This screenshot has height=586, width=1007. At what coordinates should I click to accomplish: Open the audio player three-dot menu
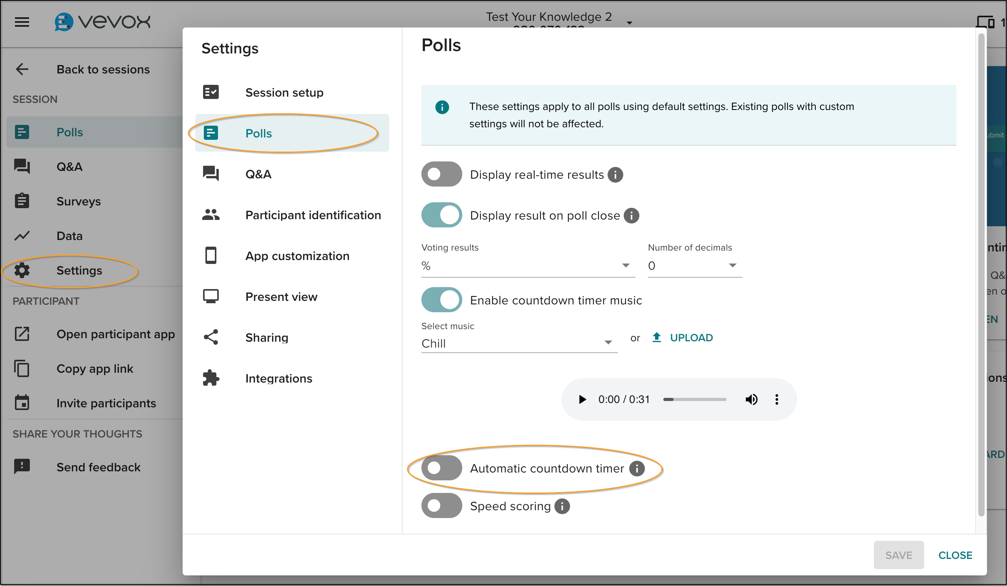click(776, 399)
